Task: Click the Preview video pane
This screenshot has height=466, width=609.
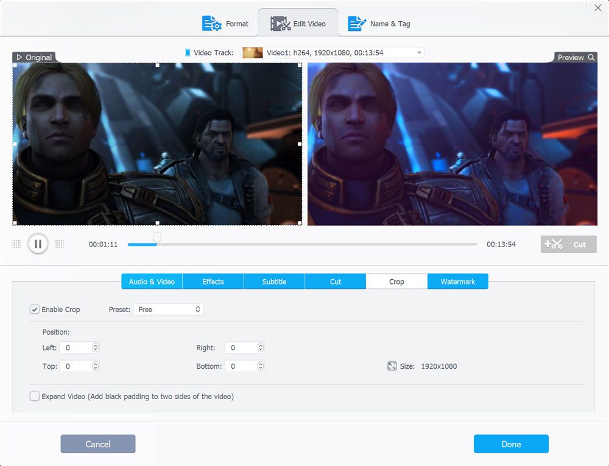Action: coord(452,144)
